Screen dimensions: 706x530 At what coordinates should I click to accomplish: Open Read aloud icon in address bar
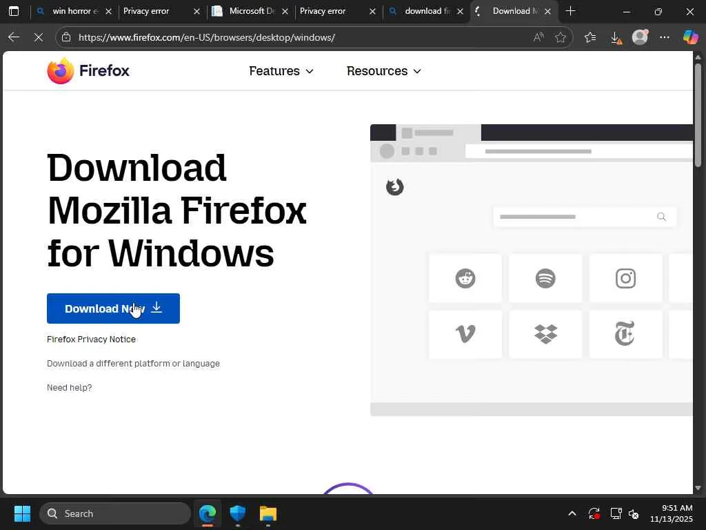click(538, 37)
